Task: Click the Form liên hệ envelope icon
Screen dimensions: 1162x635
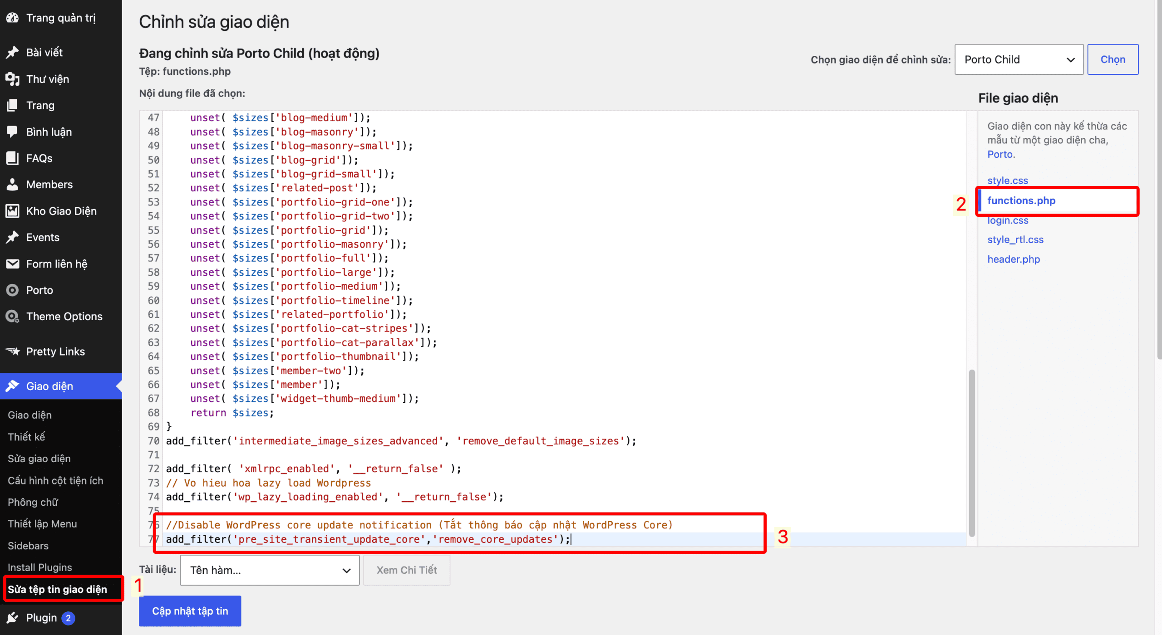Action: click(12, 264)
